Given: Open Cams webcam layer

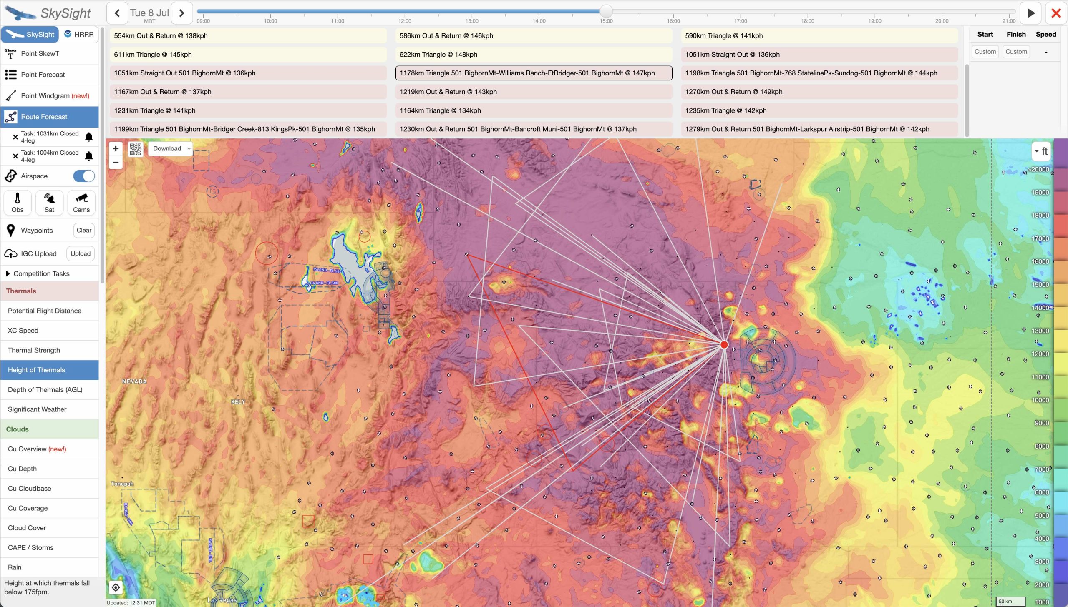Looking at the screenshot, I should (81, 203).
